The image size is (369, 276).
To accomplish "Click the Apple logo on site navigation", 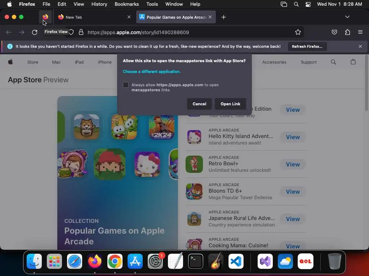I will click(x=10, y=62).
